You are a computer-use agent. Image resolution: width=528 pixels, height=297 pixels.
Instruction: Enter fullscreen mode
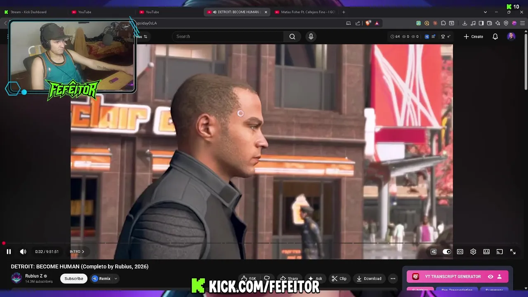513,252
